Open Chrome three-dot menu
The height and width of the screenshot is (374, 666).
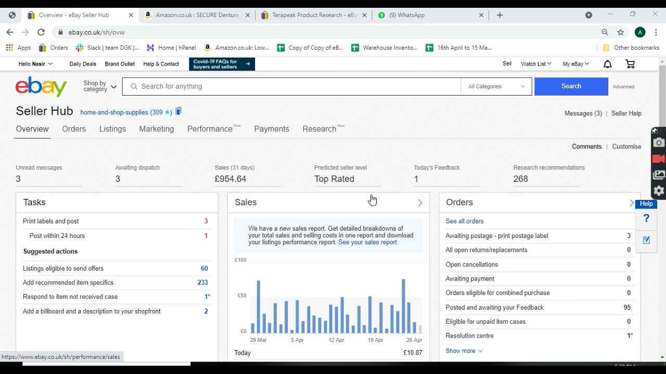[656, 32]
